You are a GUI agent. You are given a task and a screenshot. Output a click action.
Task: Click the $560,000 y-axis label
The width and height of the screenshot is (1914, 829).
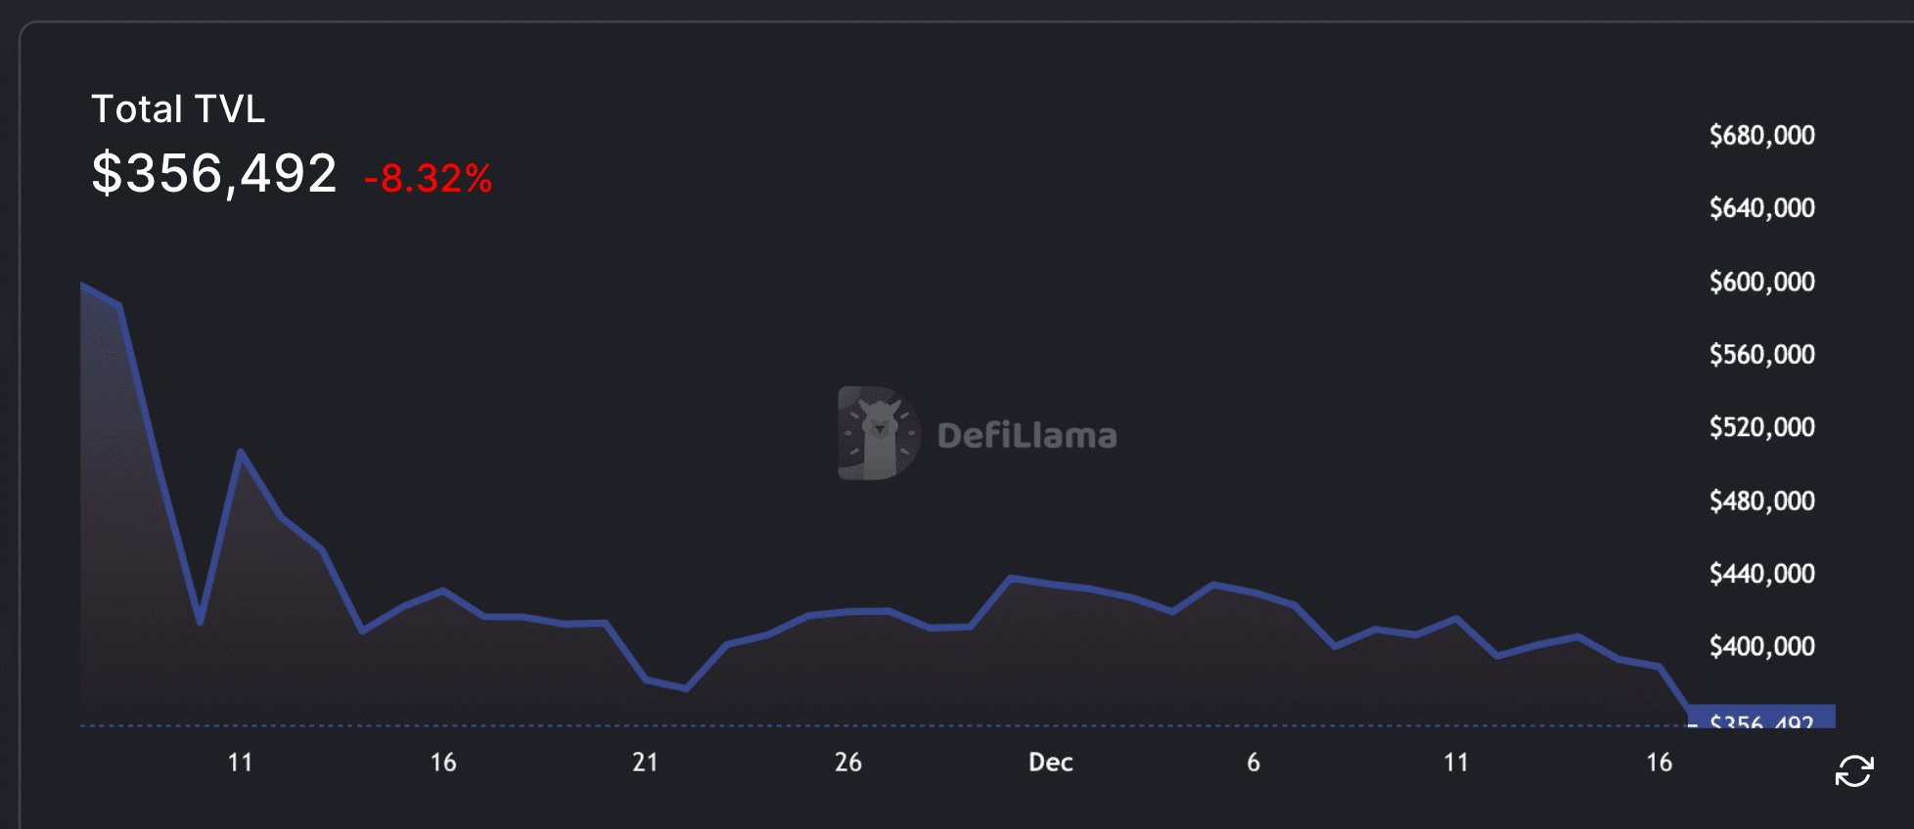point(1761,354)
